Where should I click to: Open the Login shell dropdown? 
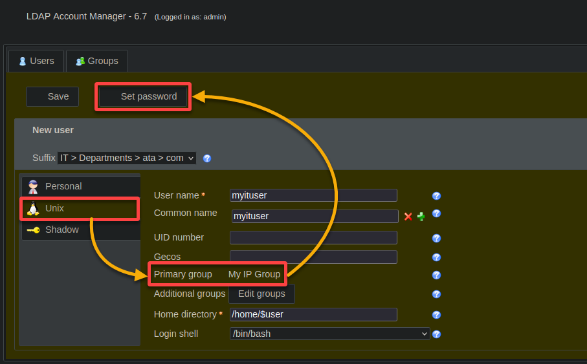coord(330,334)
